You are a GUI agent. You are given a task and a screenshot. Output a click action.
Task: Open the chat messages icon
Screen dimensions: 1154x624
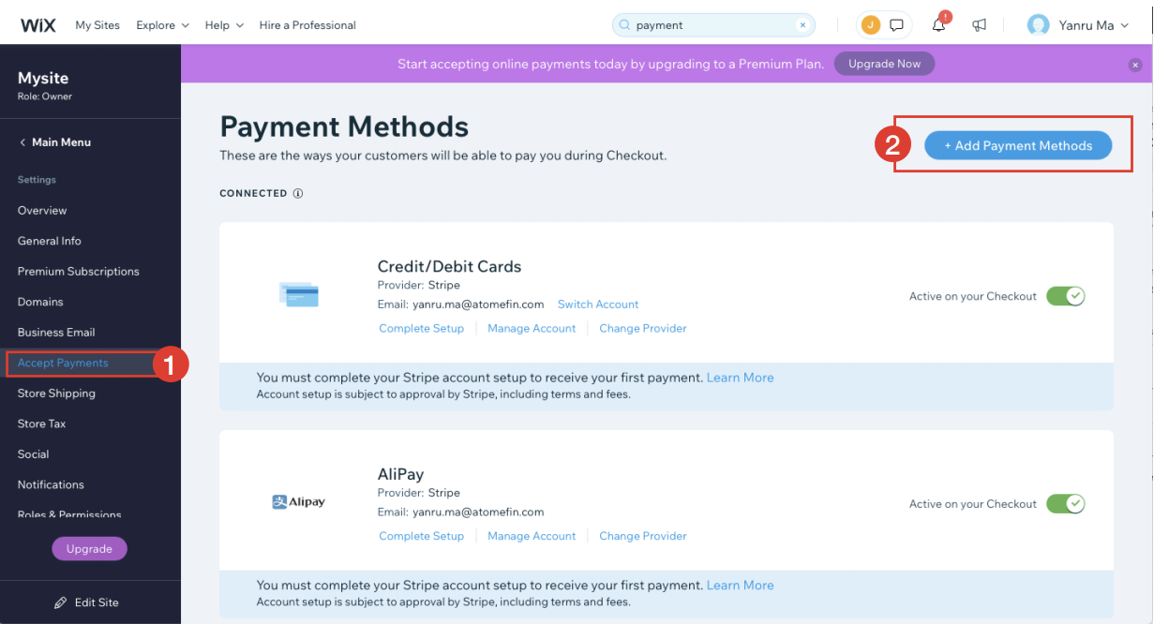point(897,24)
